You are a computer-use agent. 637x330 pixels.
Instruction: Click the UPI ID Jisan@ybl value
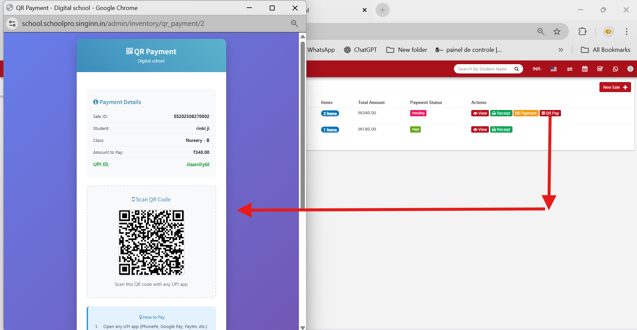tap(198, 164)
